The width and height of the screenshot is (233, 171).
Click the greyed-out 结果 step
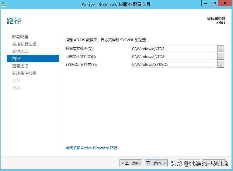pos(16,88)
